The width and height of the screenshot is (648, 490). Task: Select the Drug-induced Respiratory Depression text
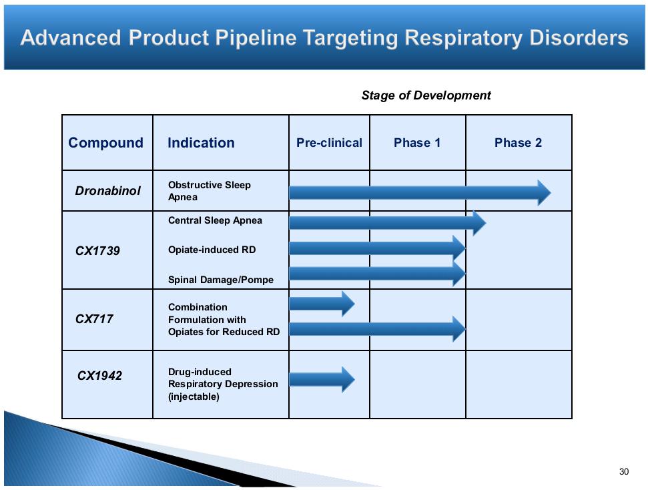(222, 385)
